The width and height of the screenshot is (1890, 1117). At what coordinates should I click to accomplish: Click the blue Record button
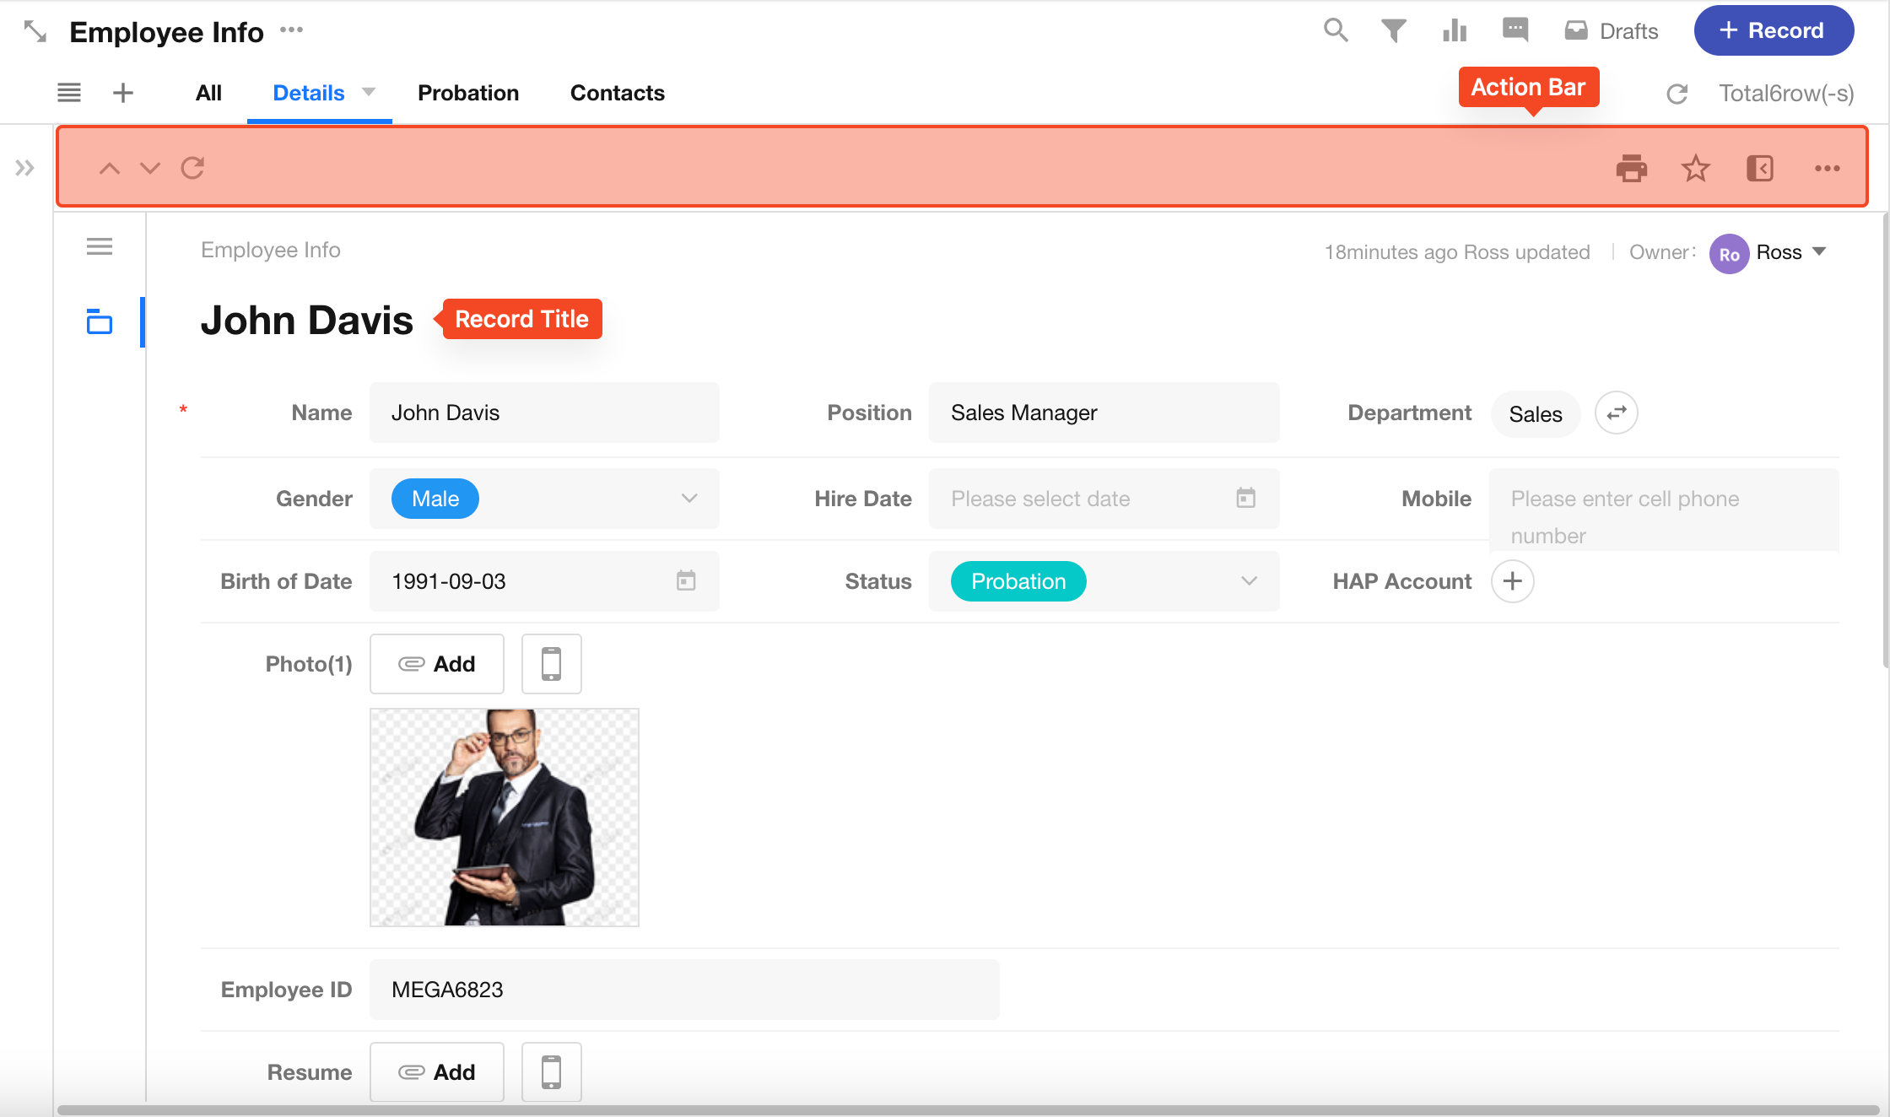(x=1773, y=31)
